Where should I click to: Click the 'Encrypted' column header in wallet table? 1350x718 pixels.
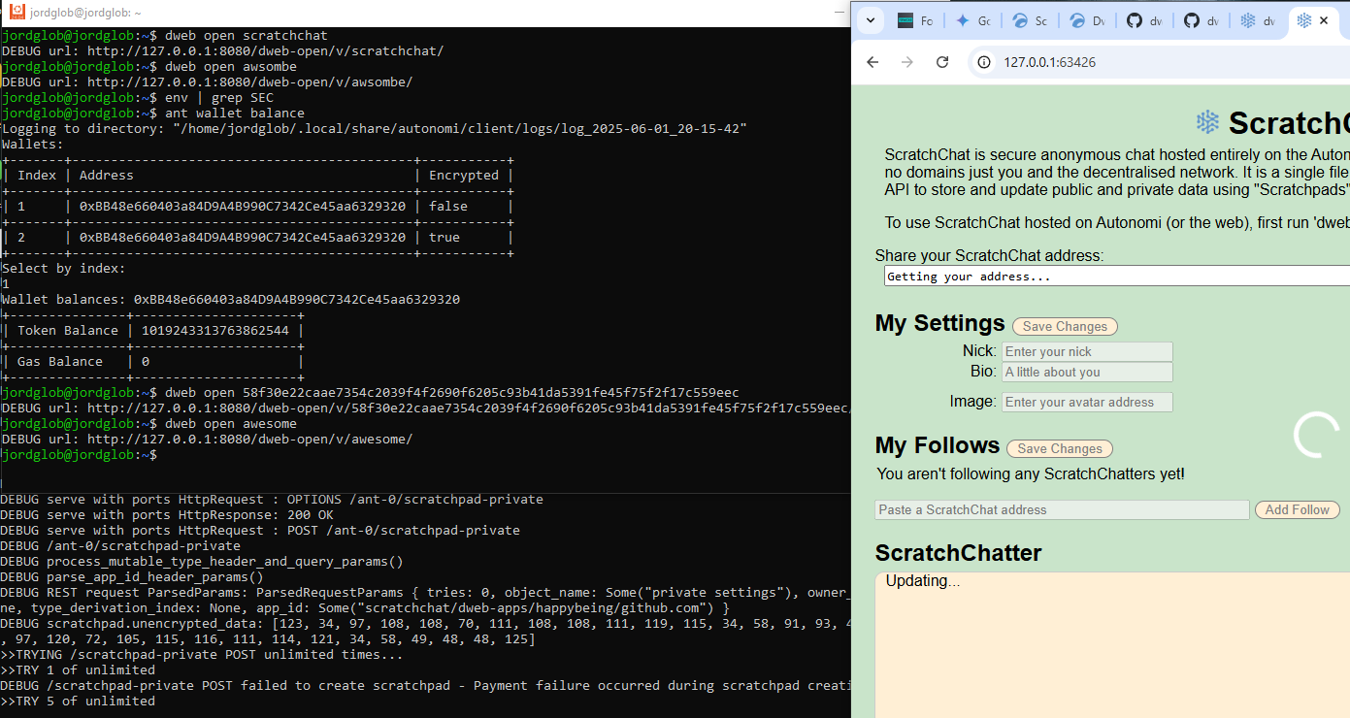pos(464,176)
